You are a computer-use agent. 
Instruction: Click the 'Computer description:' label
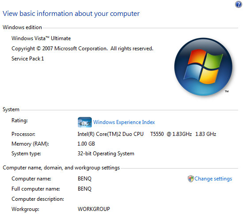[38, 199]
